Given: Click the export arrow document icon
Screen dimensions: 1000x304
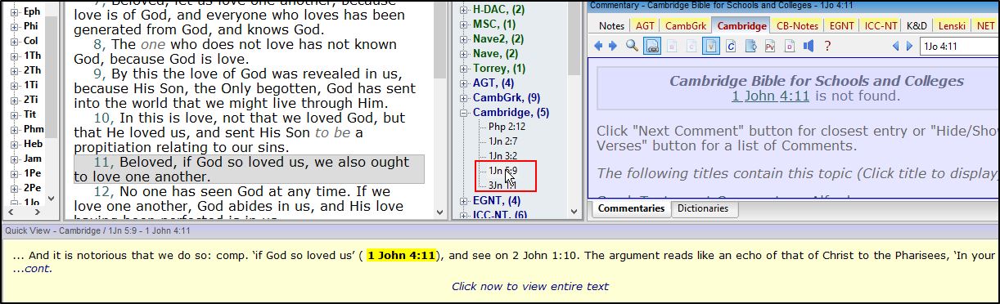Looking at the screenshot, I should (x=750, y=46).
